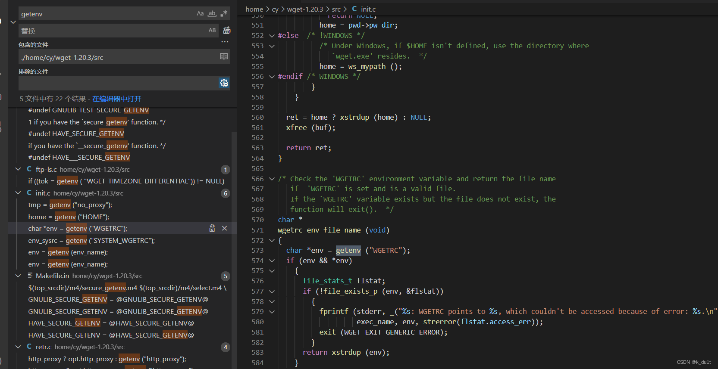Enable regular expression search option

point(224,14)
